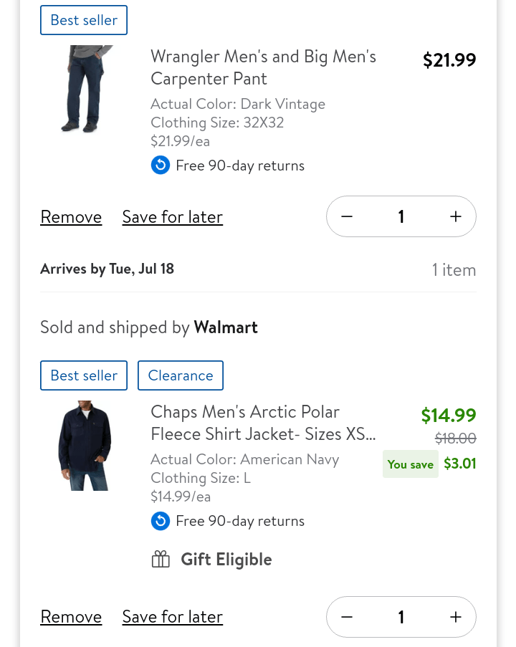Remove the Wrangler Carpenter Pant from cart

(71, 217)
